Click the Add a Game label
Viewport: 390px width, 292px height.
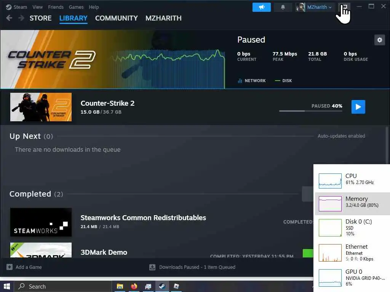pos(29,267)
